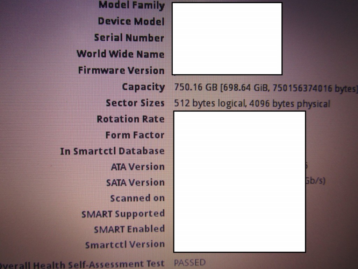Click the Serial Number label
This screenshot has width=358, height=269.
pos(129,37)
